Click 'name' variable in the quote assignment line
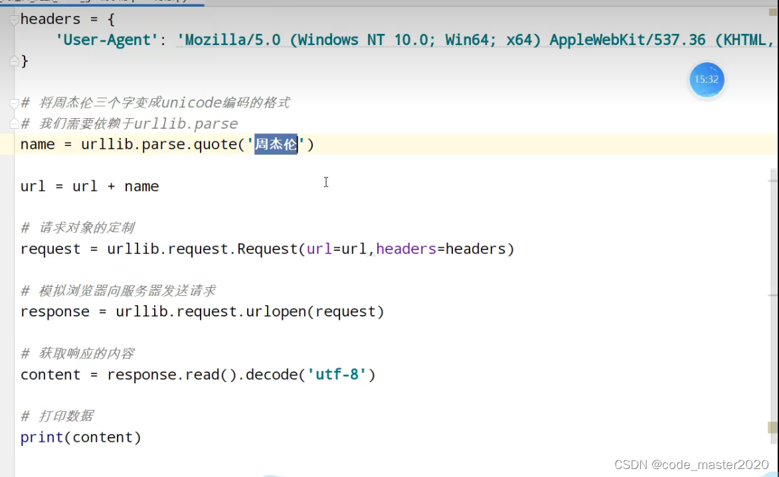 (38, 145)
